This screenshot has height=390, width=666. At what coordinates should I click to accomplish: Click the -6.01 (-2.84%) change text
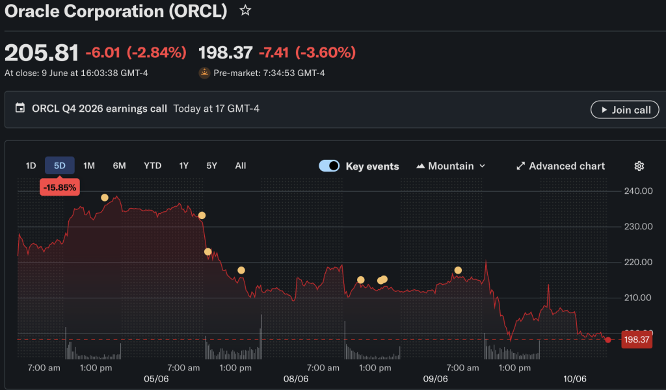point(136,53)
